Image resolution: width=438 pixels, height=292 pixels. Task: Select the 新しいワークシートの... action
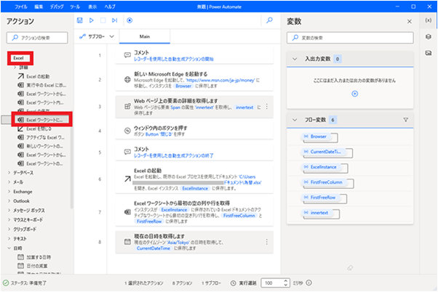40,146
